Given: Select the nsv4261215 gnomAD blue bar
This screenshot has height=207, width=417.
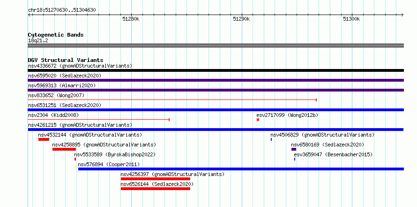Looking at the screenshot, I should coord(216,130).
